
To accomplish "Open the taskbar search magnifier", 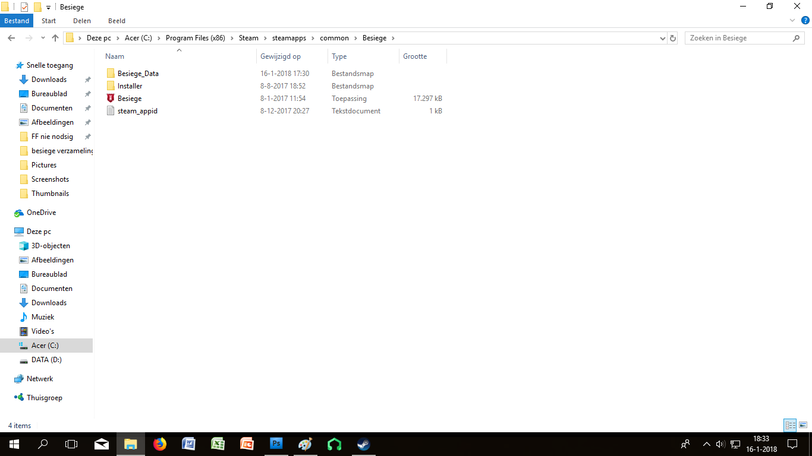I will [x=43, y=444].
